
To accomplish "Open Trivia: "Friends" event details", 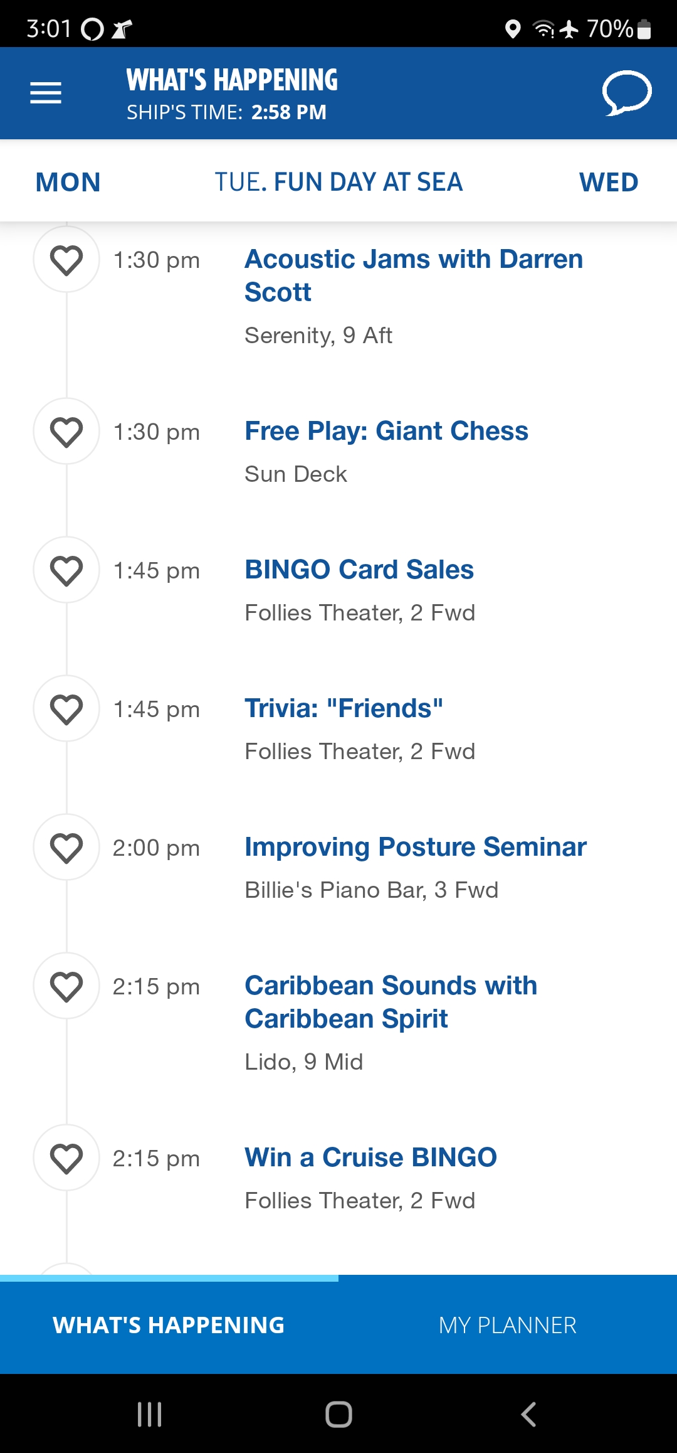I will coord(344,708).
